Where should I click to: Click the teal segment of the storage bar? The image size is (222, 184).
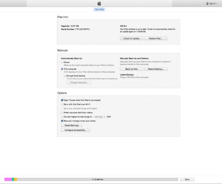pyautogui.click(x=13, y=179)
